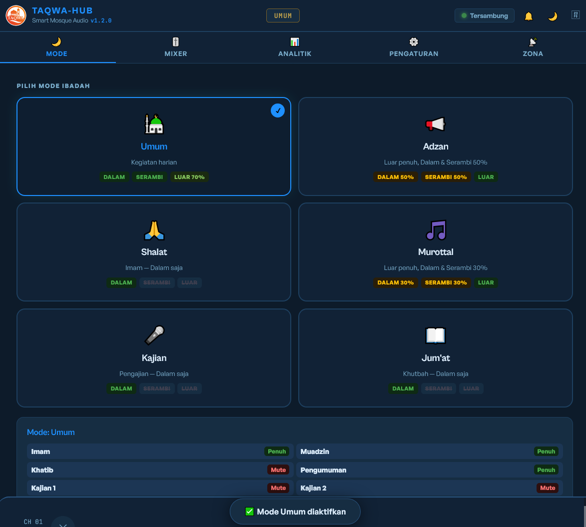This screenshot has height=527, width=586.
Task: Click the Tersambung connection status
Action: (485, 15)
